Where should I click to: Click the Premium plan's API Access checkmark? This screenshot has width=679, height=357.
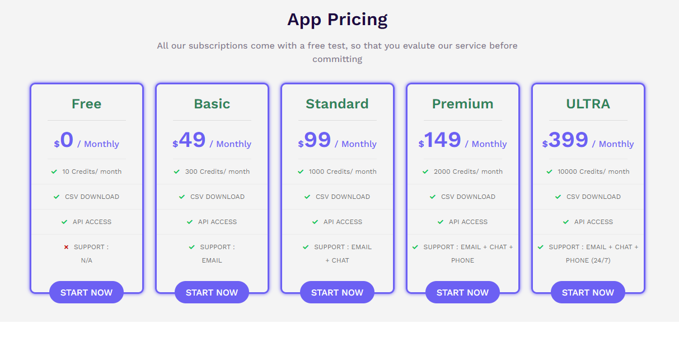[441, 222]
